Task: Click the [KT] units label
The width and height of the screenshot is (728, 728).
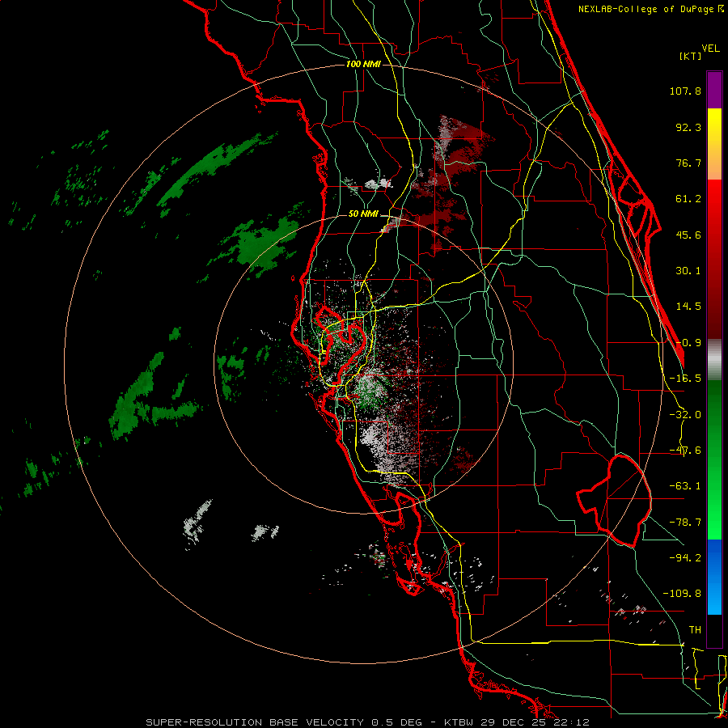Action: pyautogui.click(x=691, y=56)
